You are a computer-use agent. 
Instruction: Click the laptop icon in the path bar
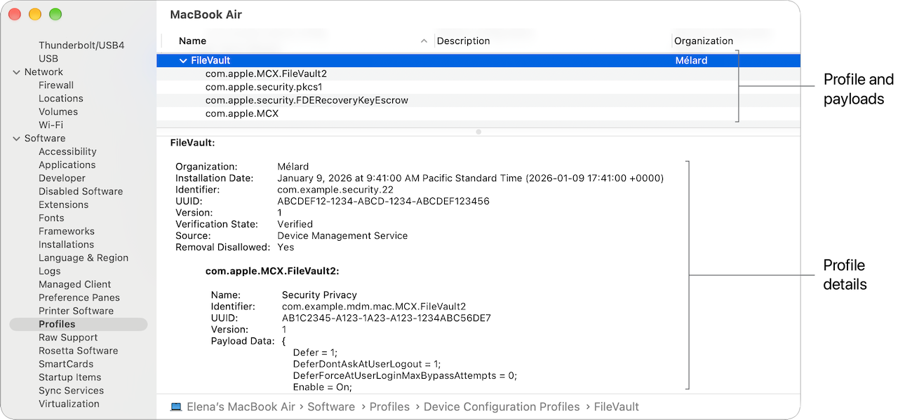coord(176,407)
